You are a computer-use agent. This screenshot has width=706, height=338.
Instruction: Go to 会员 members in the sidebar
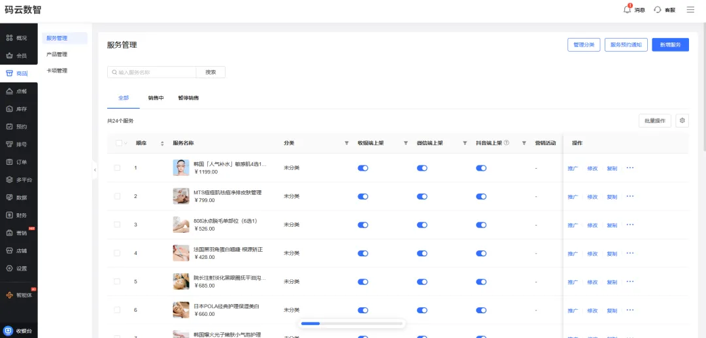[x=18, y=56]
